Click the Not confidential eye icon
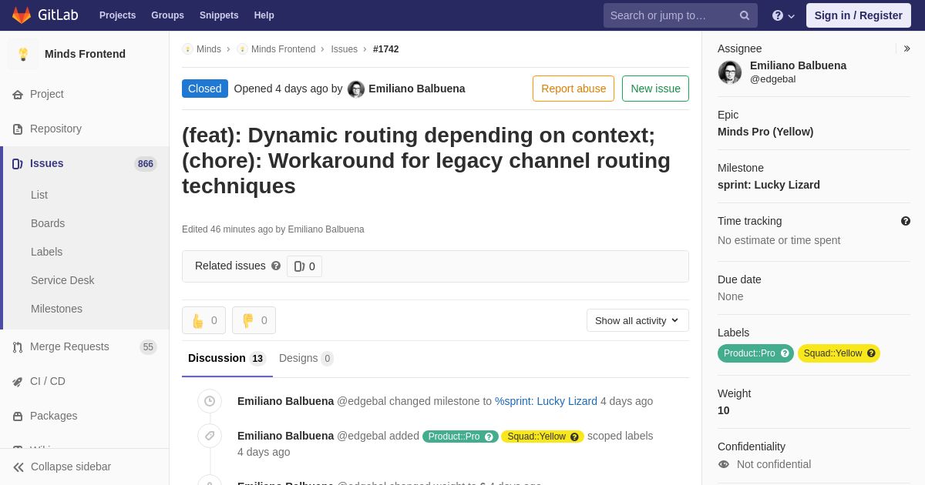The image size is (925, 485). [x=724, y=464]
